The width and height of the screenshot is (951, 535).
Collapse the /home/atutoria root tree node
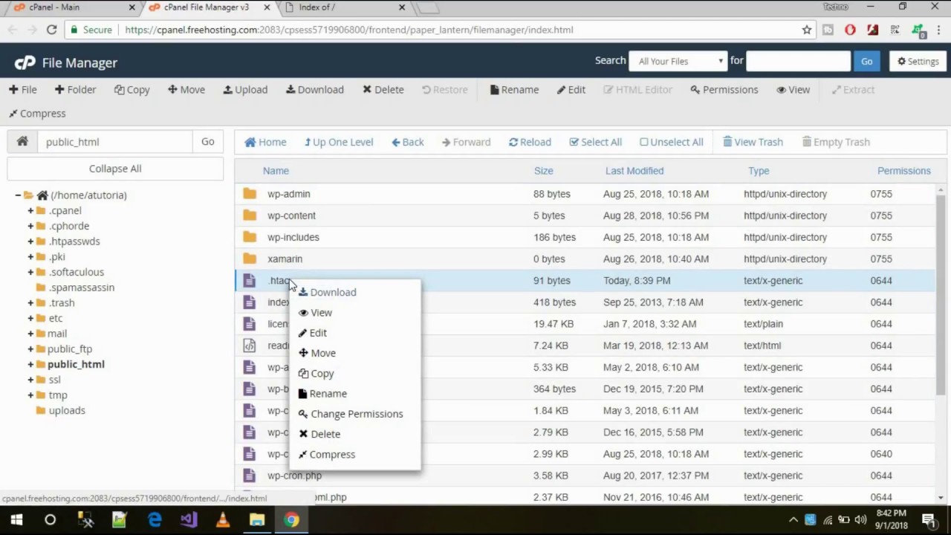(x=18, y=195)
